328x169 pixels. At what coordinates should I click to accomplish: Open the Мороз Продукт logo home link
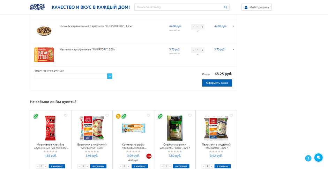(x=37, y=7)
